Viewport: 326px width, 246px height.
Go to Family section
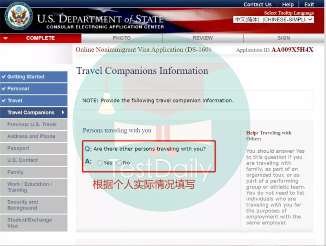pos(34,172)
